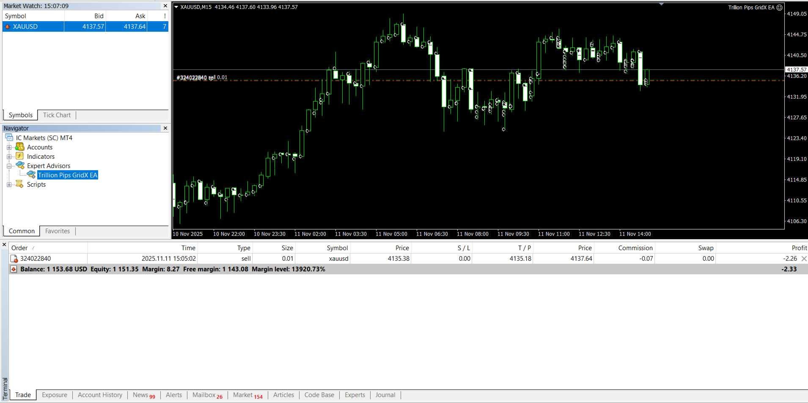808x403 pixels.
Task: Click the Scripts folder icon
Action: click(20, 184)
